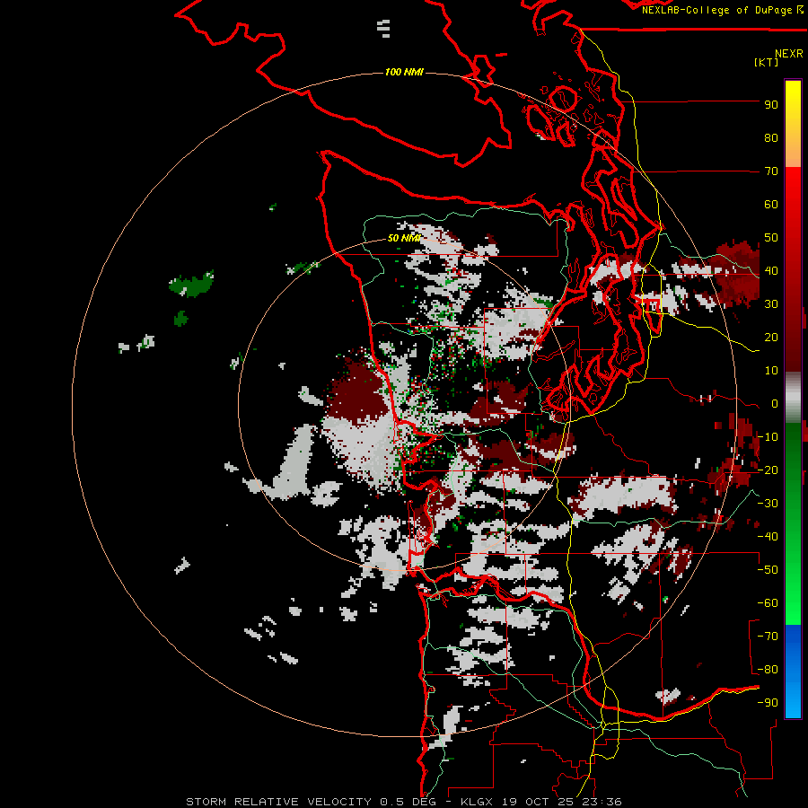The image size is (808, 808).
Task: Click the positive 70 knot scale label
Action: [771, 171]
